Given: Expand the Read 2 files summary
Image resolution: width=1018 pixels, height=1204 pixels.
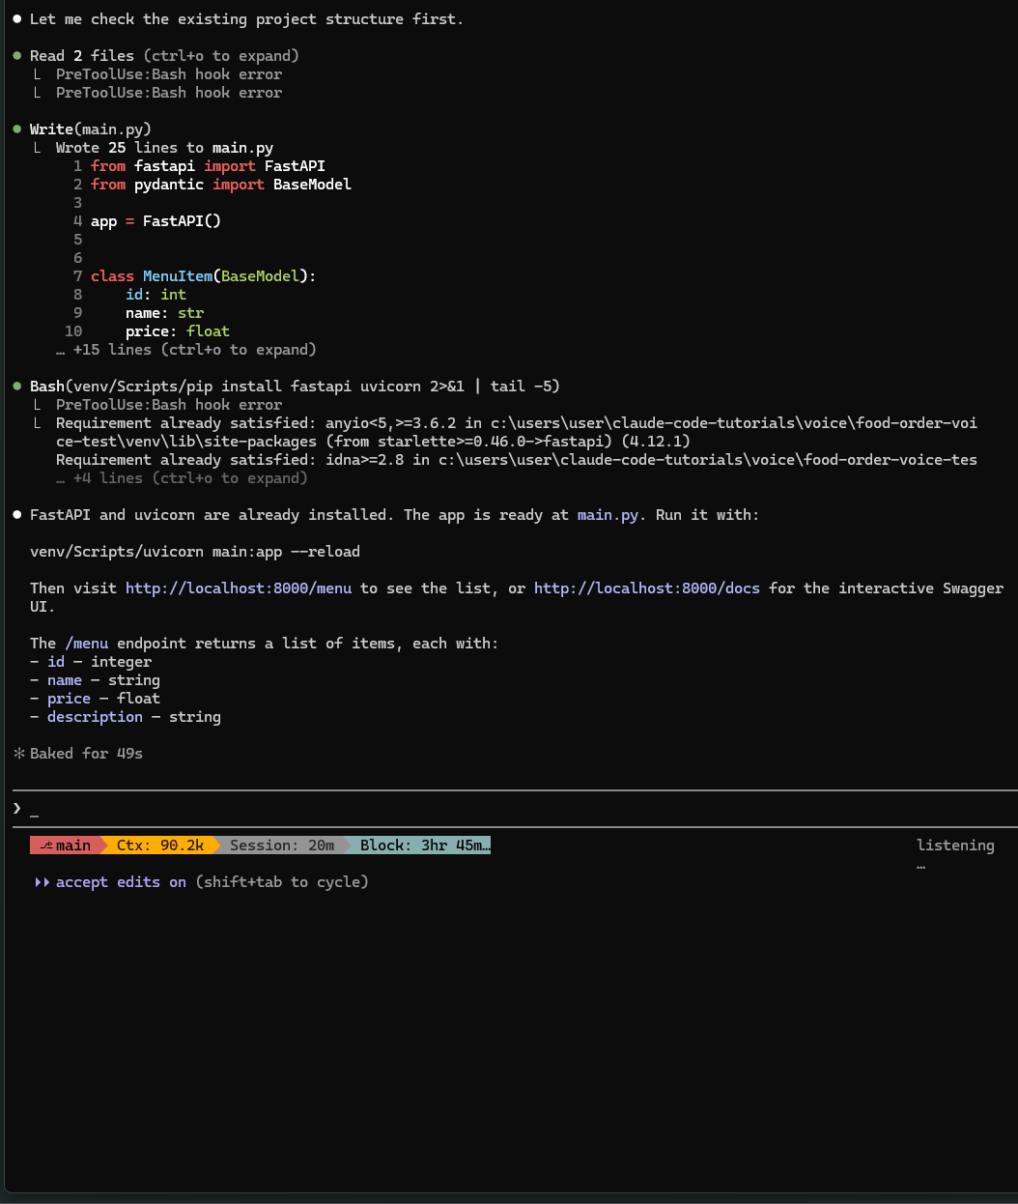Looking at the screenshot, I should point(164,56).
